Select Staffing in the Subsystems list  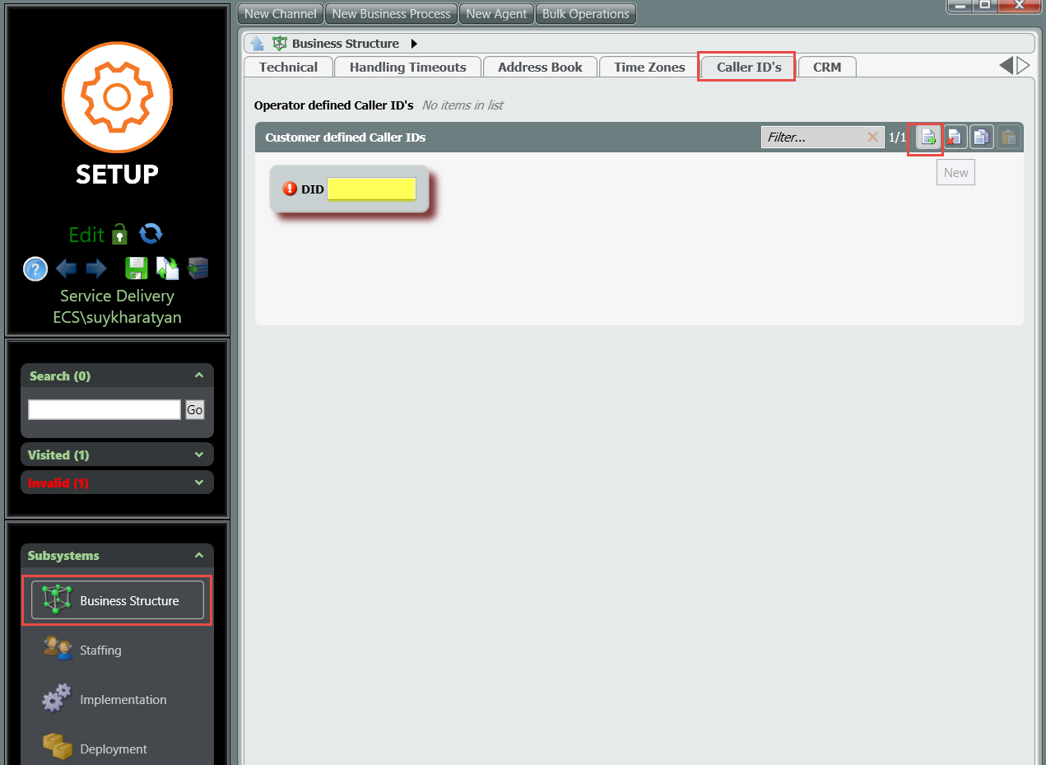[x=100, y=651]
